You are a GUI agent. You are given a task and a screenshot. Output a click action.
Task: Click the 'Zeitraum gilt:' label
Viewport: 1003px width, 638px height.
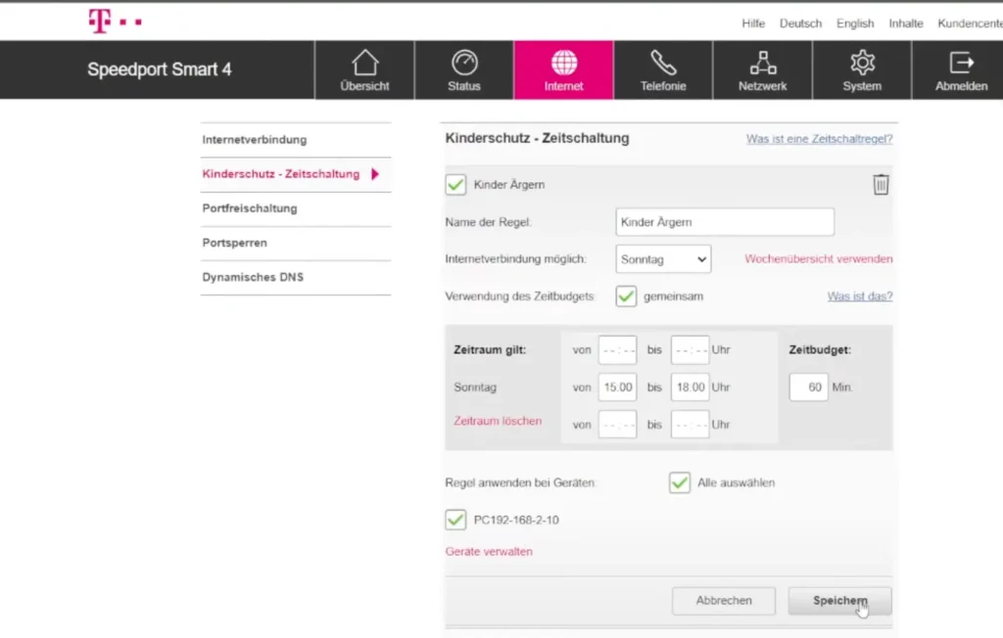pos(490,349)
